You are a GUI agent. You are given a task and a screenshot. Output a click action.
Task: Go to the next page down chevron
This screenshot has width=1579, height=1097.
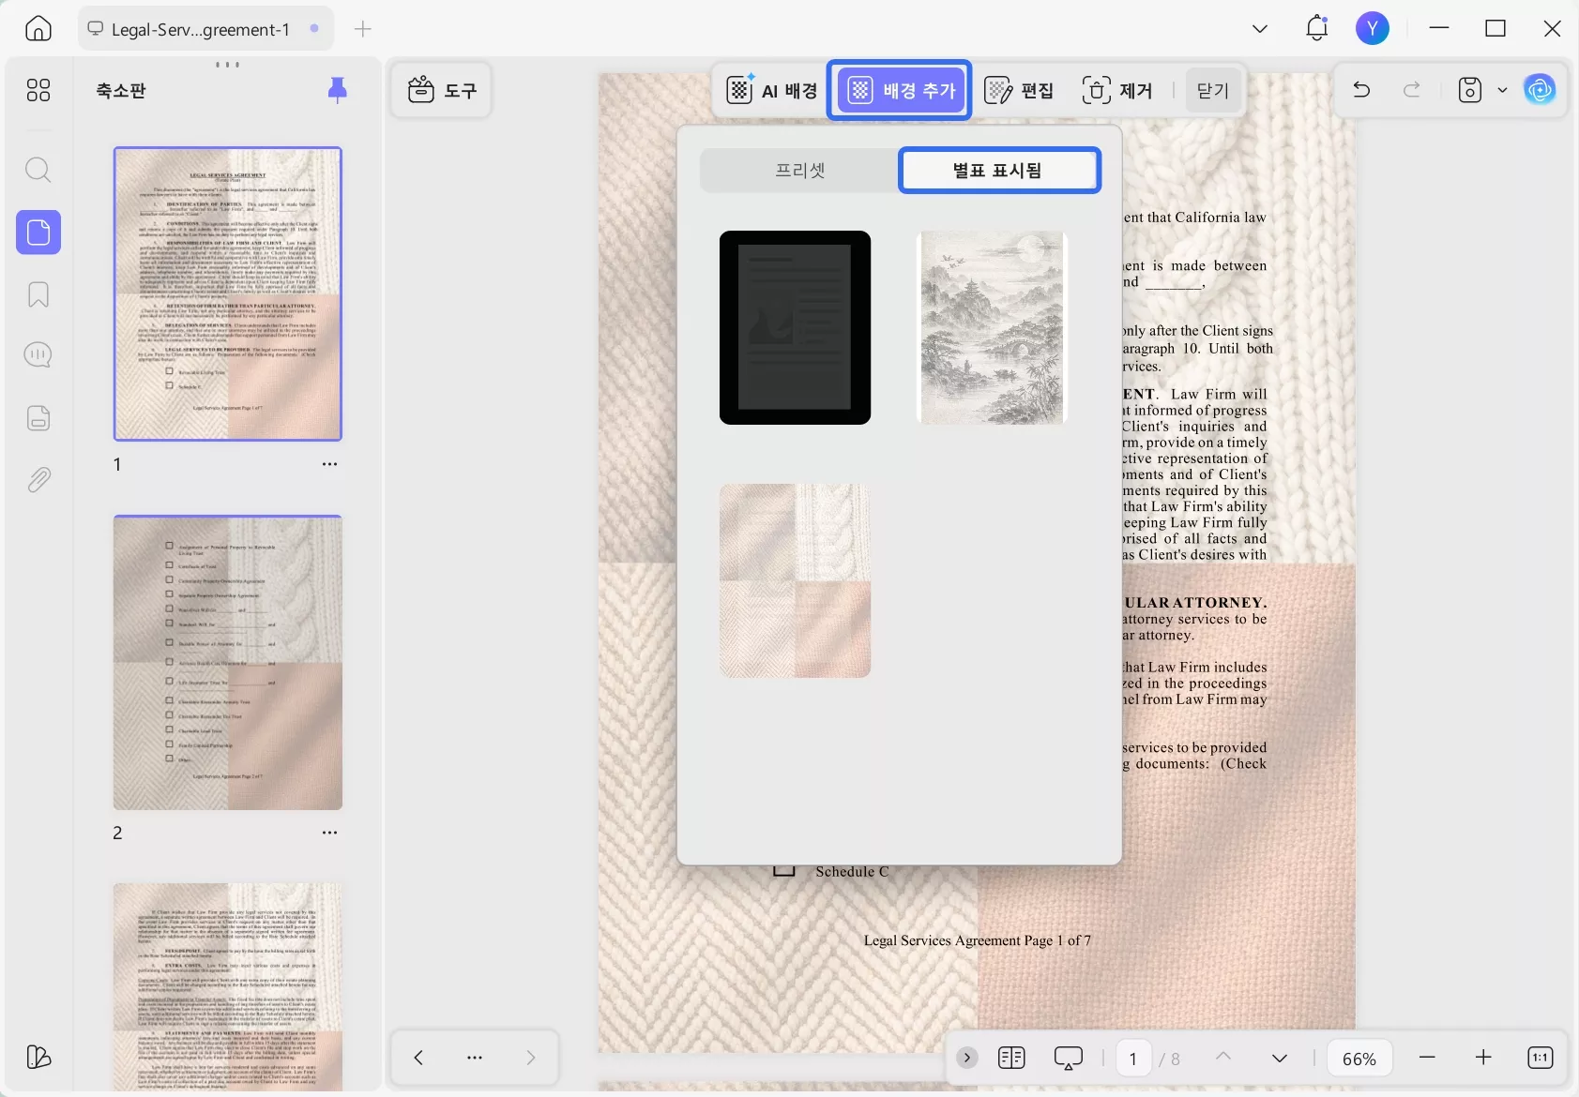pyautogui.click(x=1280, y=1058)
